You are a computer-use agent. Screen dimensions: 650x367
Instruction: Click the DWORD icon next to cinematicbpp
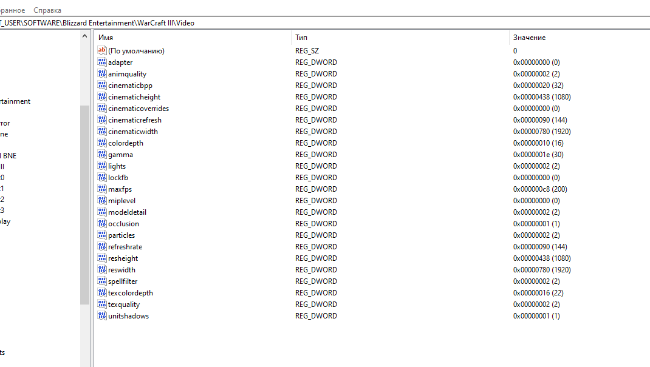pyautogui.click(x=102, y=86)
